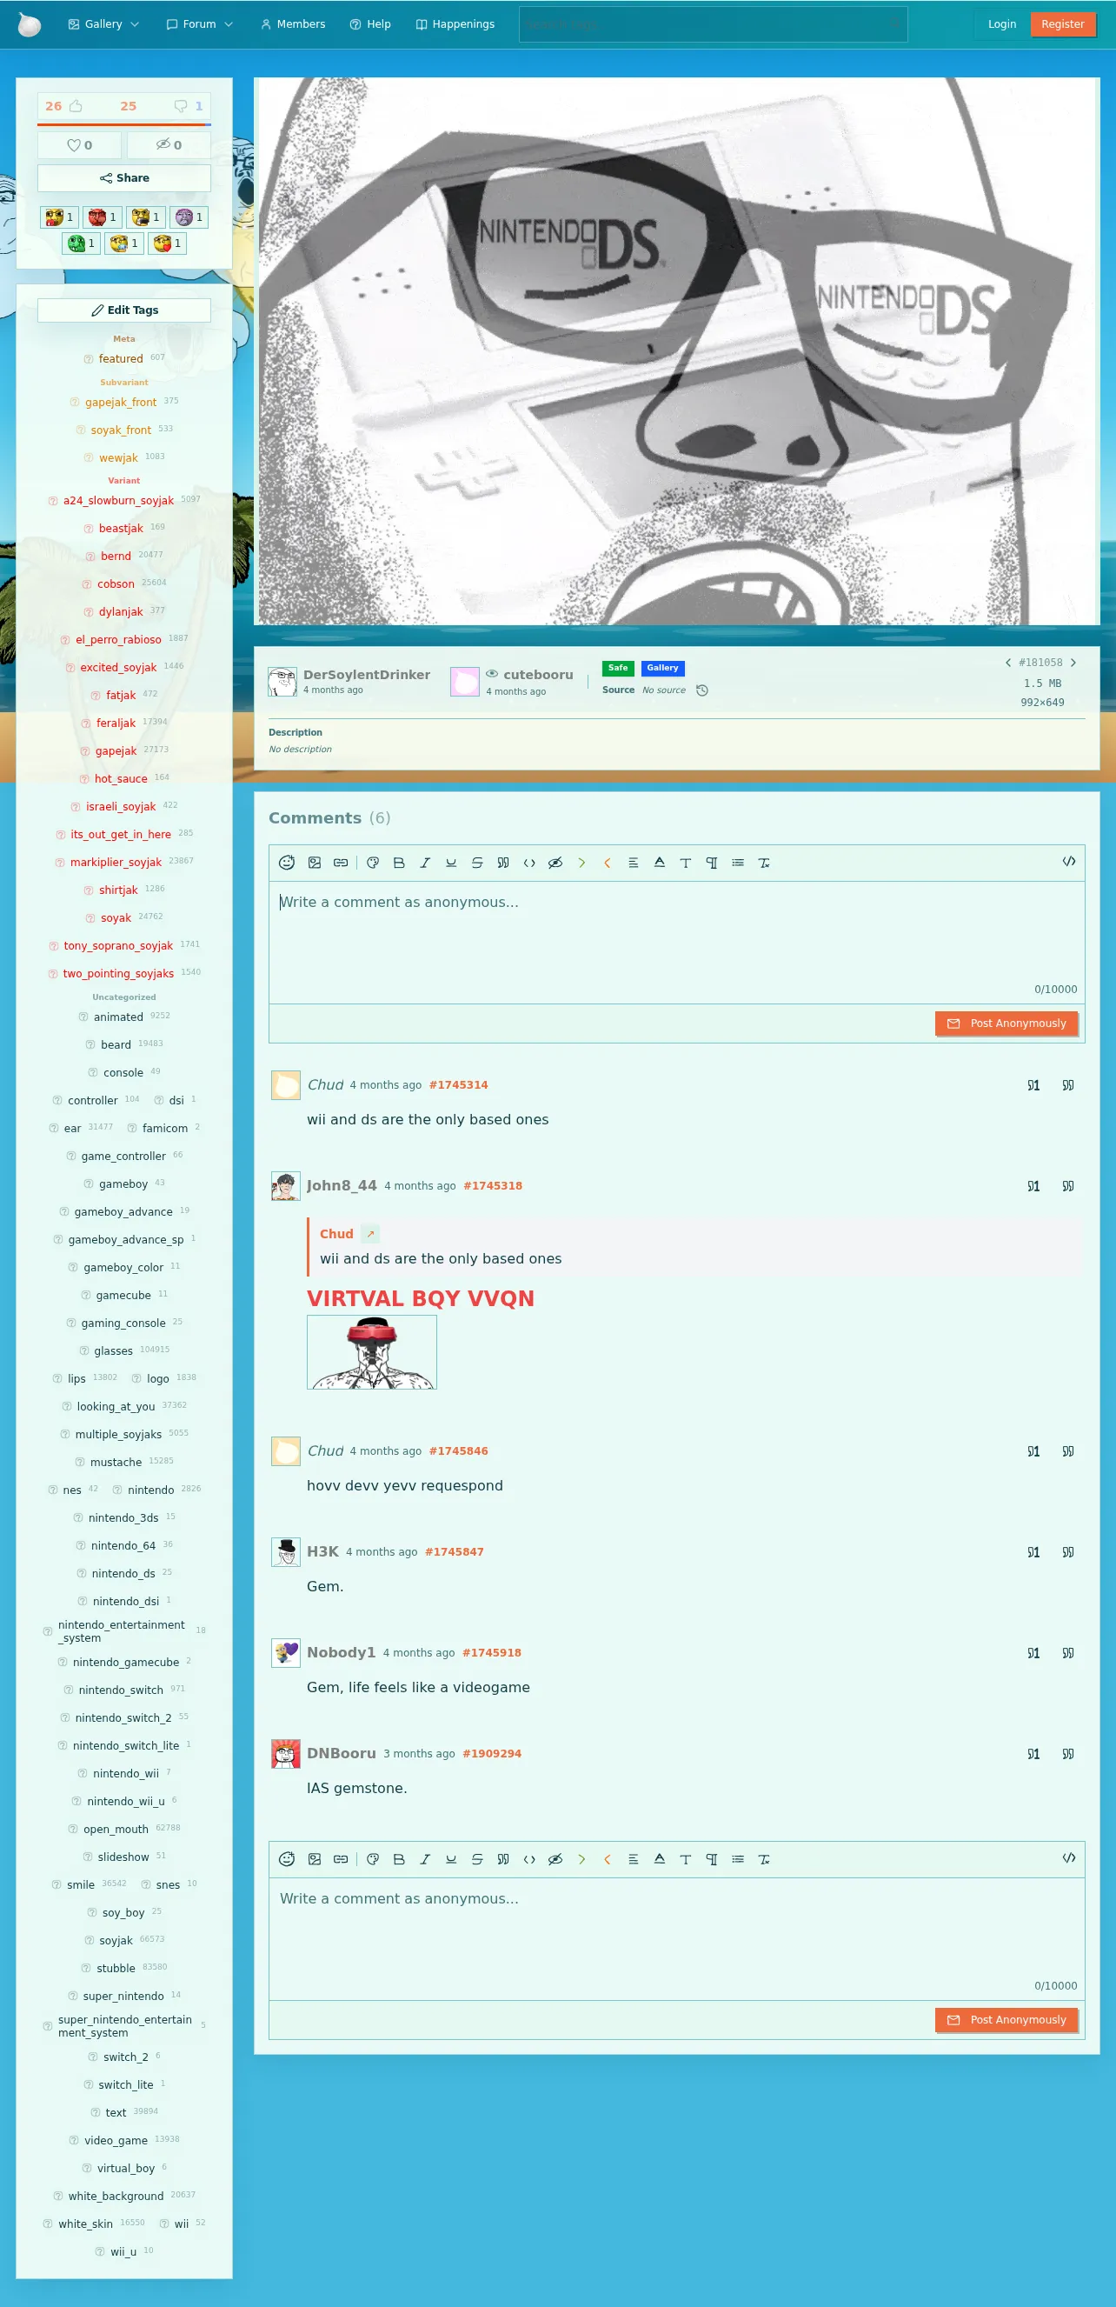Open the text color picker in the lower editor
This screenshot has width=1116, height=2307.
[x=660, y=1859]
